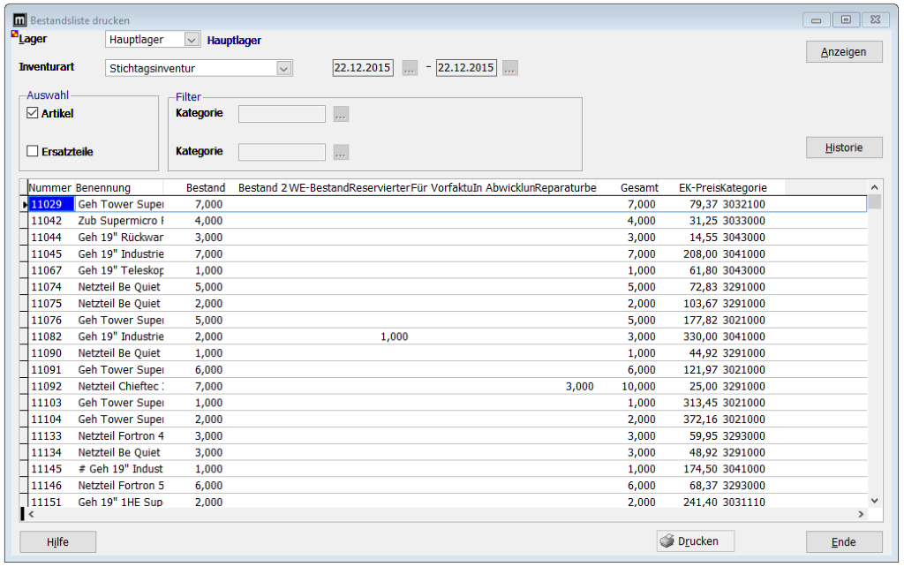Viewport: 904px width, 567px height.
Task: Expand the Lager Hauptlager dropdown
Action: [x=192, y=40]
